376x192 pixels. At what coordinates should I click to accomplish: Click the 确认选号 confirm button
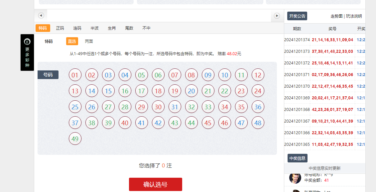point(155,184)
